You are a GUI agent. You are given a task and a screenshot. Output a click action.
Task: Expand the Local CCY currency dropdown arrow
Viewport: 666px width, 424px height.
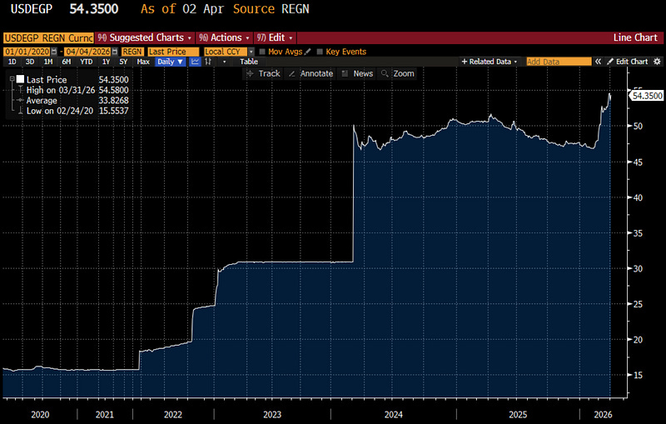(251, 52)
